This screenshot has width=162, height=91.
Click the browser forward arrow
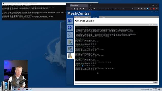coord(71,9)
